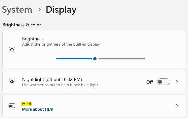This screenshot has width=188, height=118.
Task: Click the Brightness title text
Action: pyautogui.click(x=33, y=39)
